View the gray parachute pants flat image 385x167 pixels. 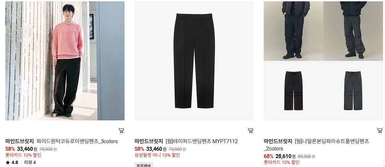coord(353,91)
